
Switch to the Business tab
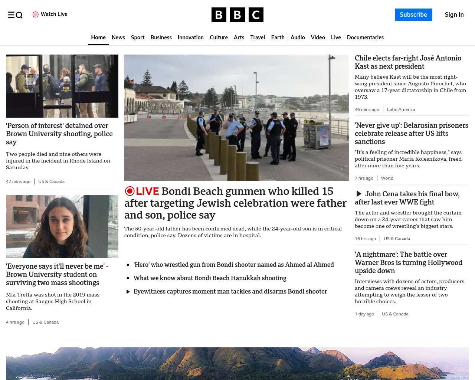pyautogui.click(x=161, y=37)
